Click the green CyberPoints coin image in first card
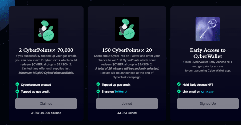Screen dimensions: 241x125 (x=46, y=31)
